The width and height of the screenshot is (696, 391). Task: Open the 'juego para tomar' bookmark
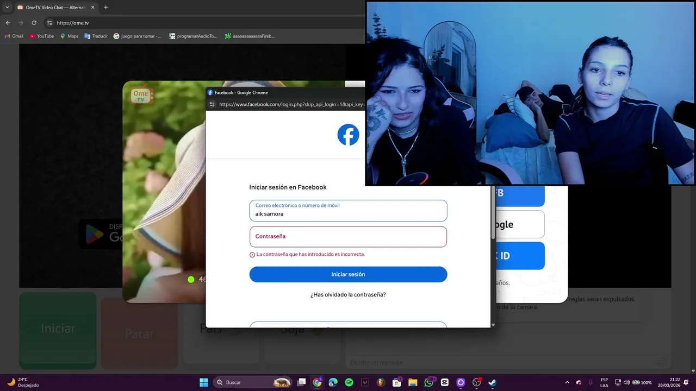tap(137, 36)
